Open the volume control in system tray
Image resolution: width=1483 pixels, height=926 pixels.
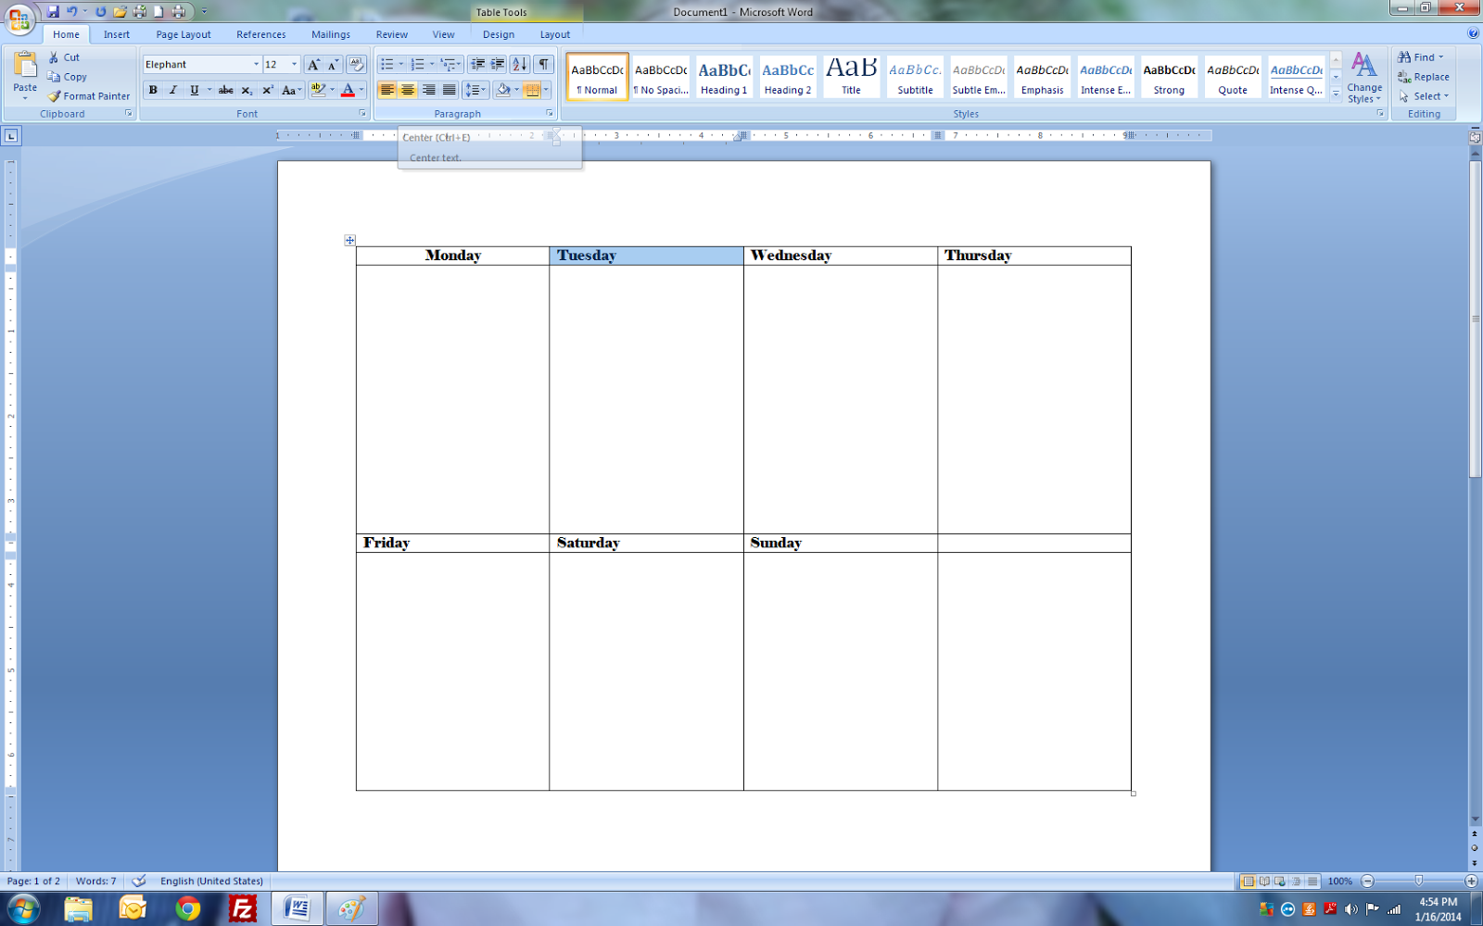click(1350, 909)
